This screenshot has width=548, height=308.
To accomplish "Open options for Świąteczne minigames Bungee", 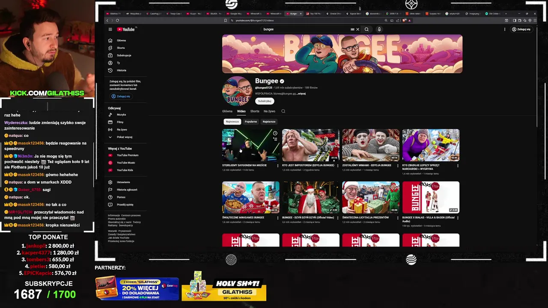I will point(277,217).
